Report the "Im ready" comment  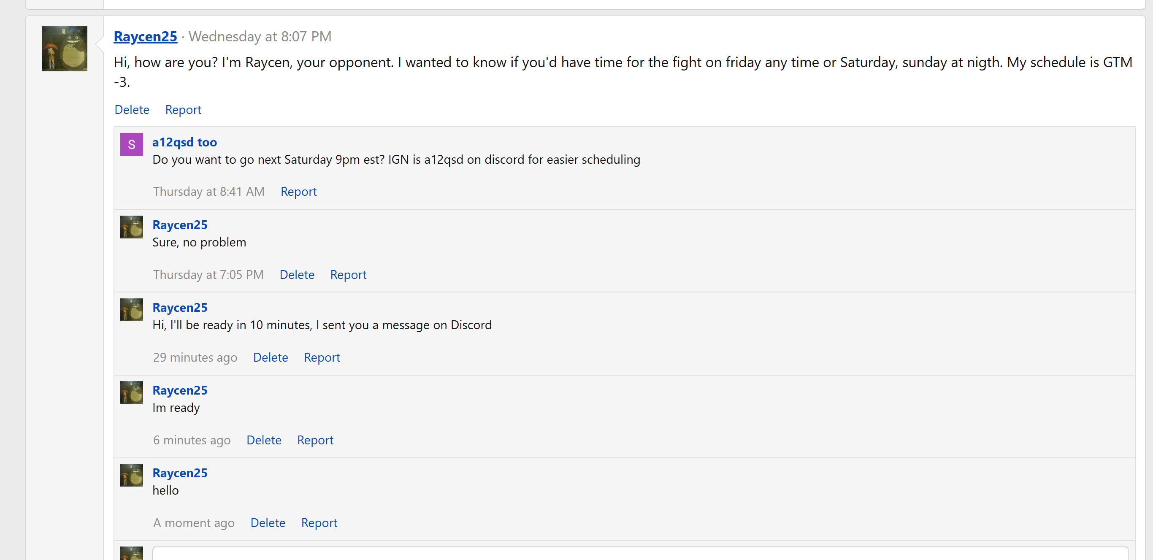pyautogui.click(x=315, y=440)
